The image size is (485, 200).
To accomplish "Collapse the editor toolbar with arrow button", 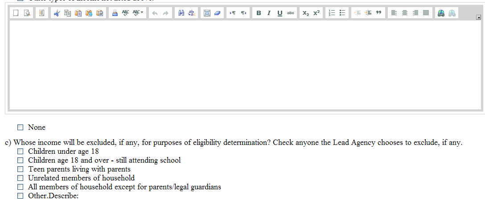I will click(478, 18).
